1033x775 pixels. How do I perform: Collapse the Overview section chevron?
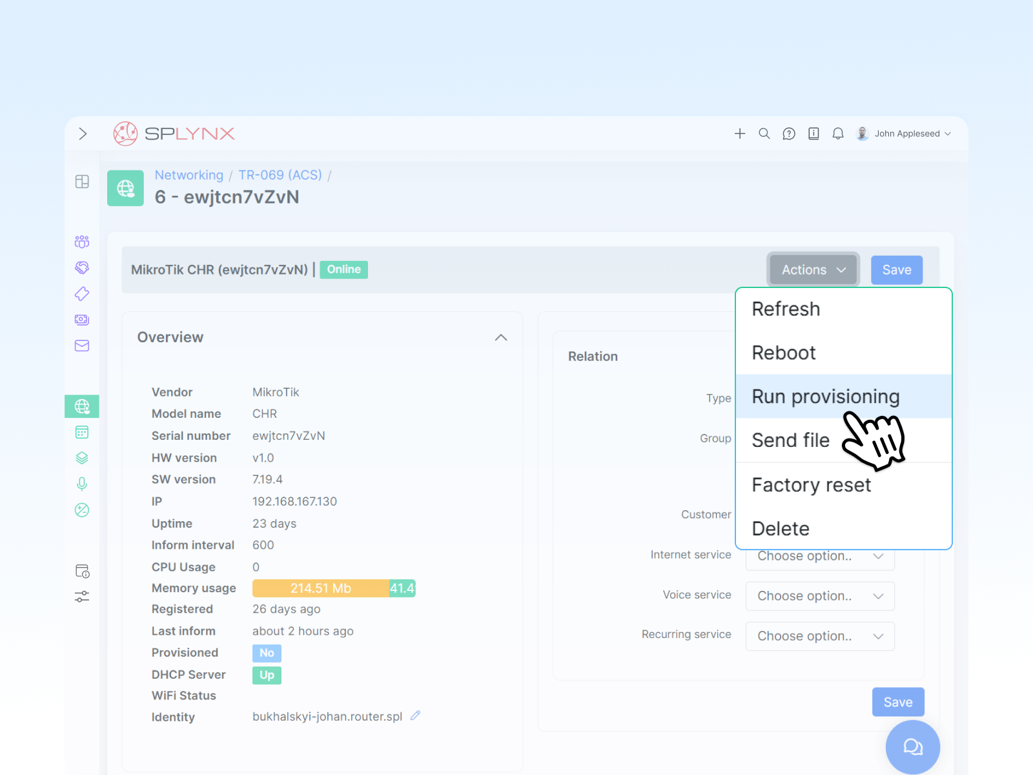(x=501, y=337)
